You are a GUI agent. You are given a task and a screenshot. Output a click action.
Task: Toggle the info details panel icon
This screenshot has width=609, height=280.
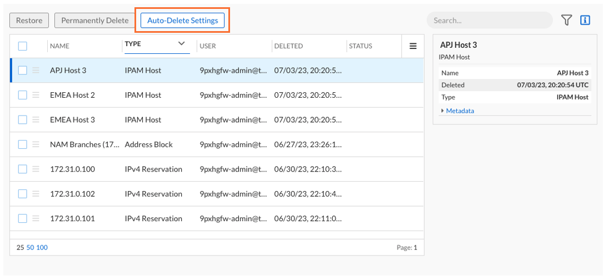pyautogui.click(x=585, y=21)
